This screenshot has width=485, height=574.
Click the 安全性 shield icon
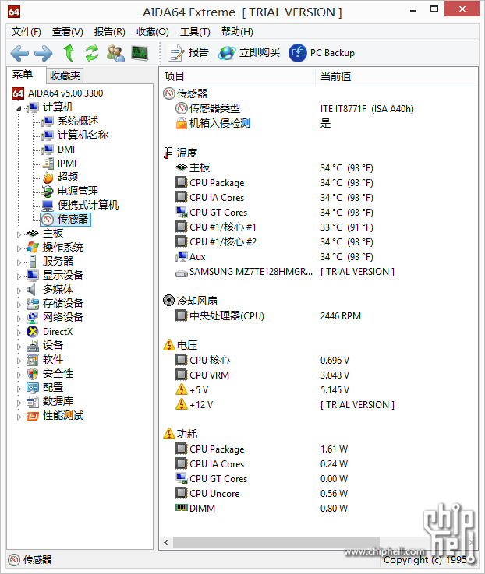click(33, 374)
